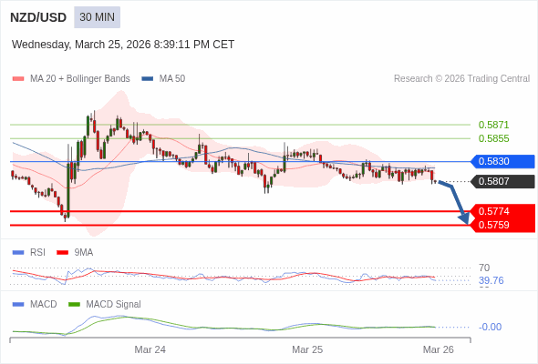This screenshot has height=364, width=538.
Task: Click the green 0.5855 resistance label
Action: pyautogui.click(x=493, y=138)
